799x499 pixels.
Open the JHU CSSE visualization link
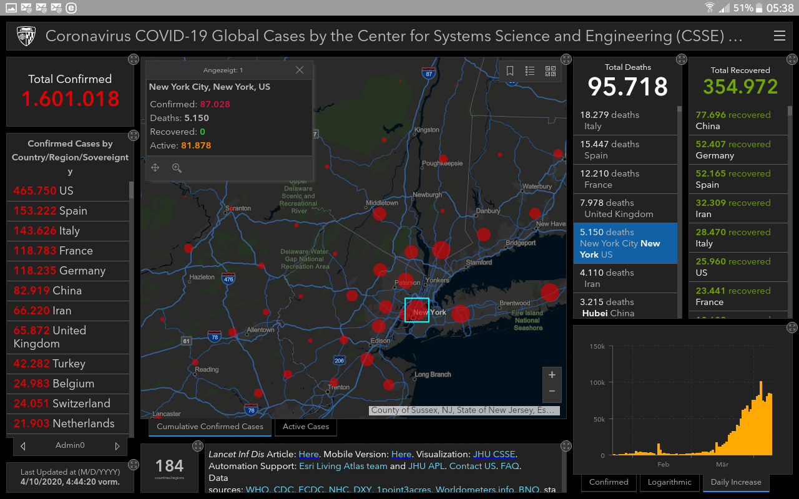494,454
